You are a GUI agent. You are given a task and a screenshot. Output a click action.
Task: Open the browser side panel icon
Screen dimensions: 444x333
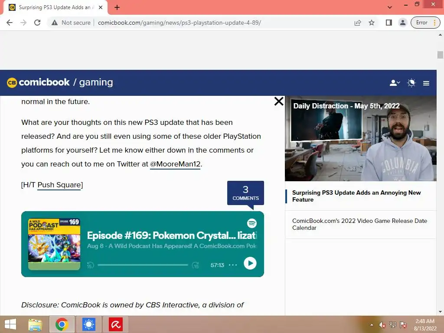(x=389, y=23)
